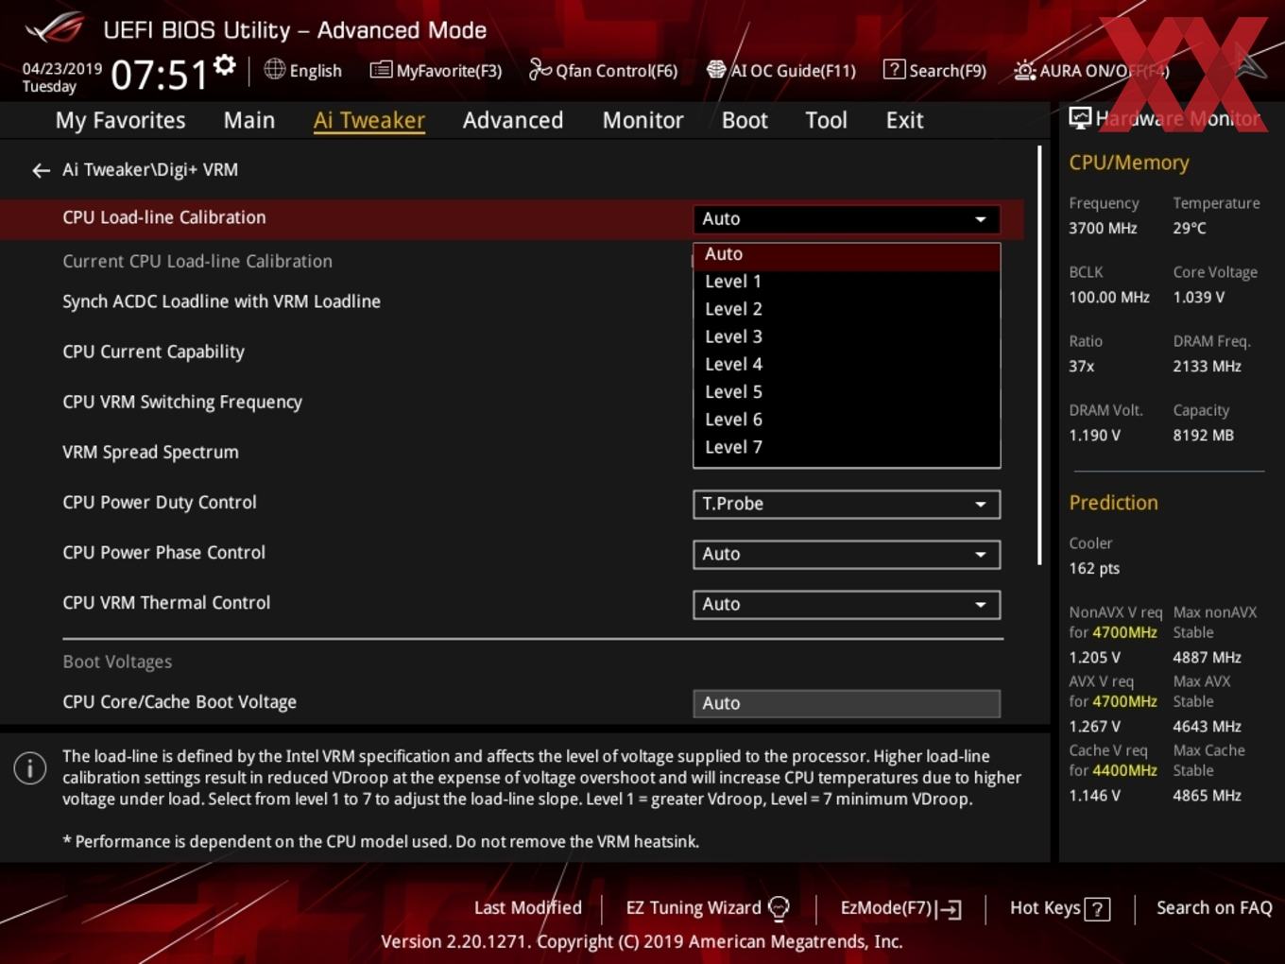Screen dimensions: 1285x964
Task: Choose Level 5 load-line calibration
Action: pos(847,391)
